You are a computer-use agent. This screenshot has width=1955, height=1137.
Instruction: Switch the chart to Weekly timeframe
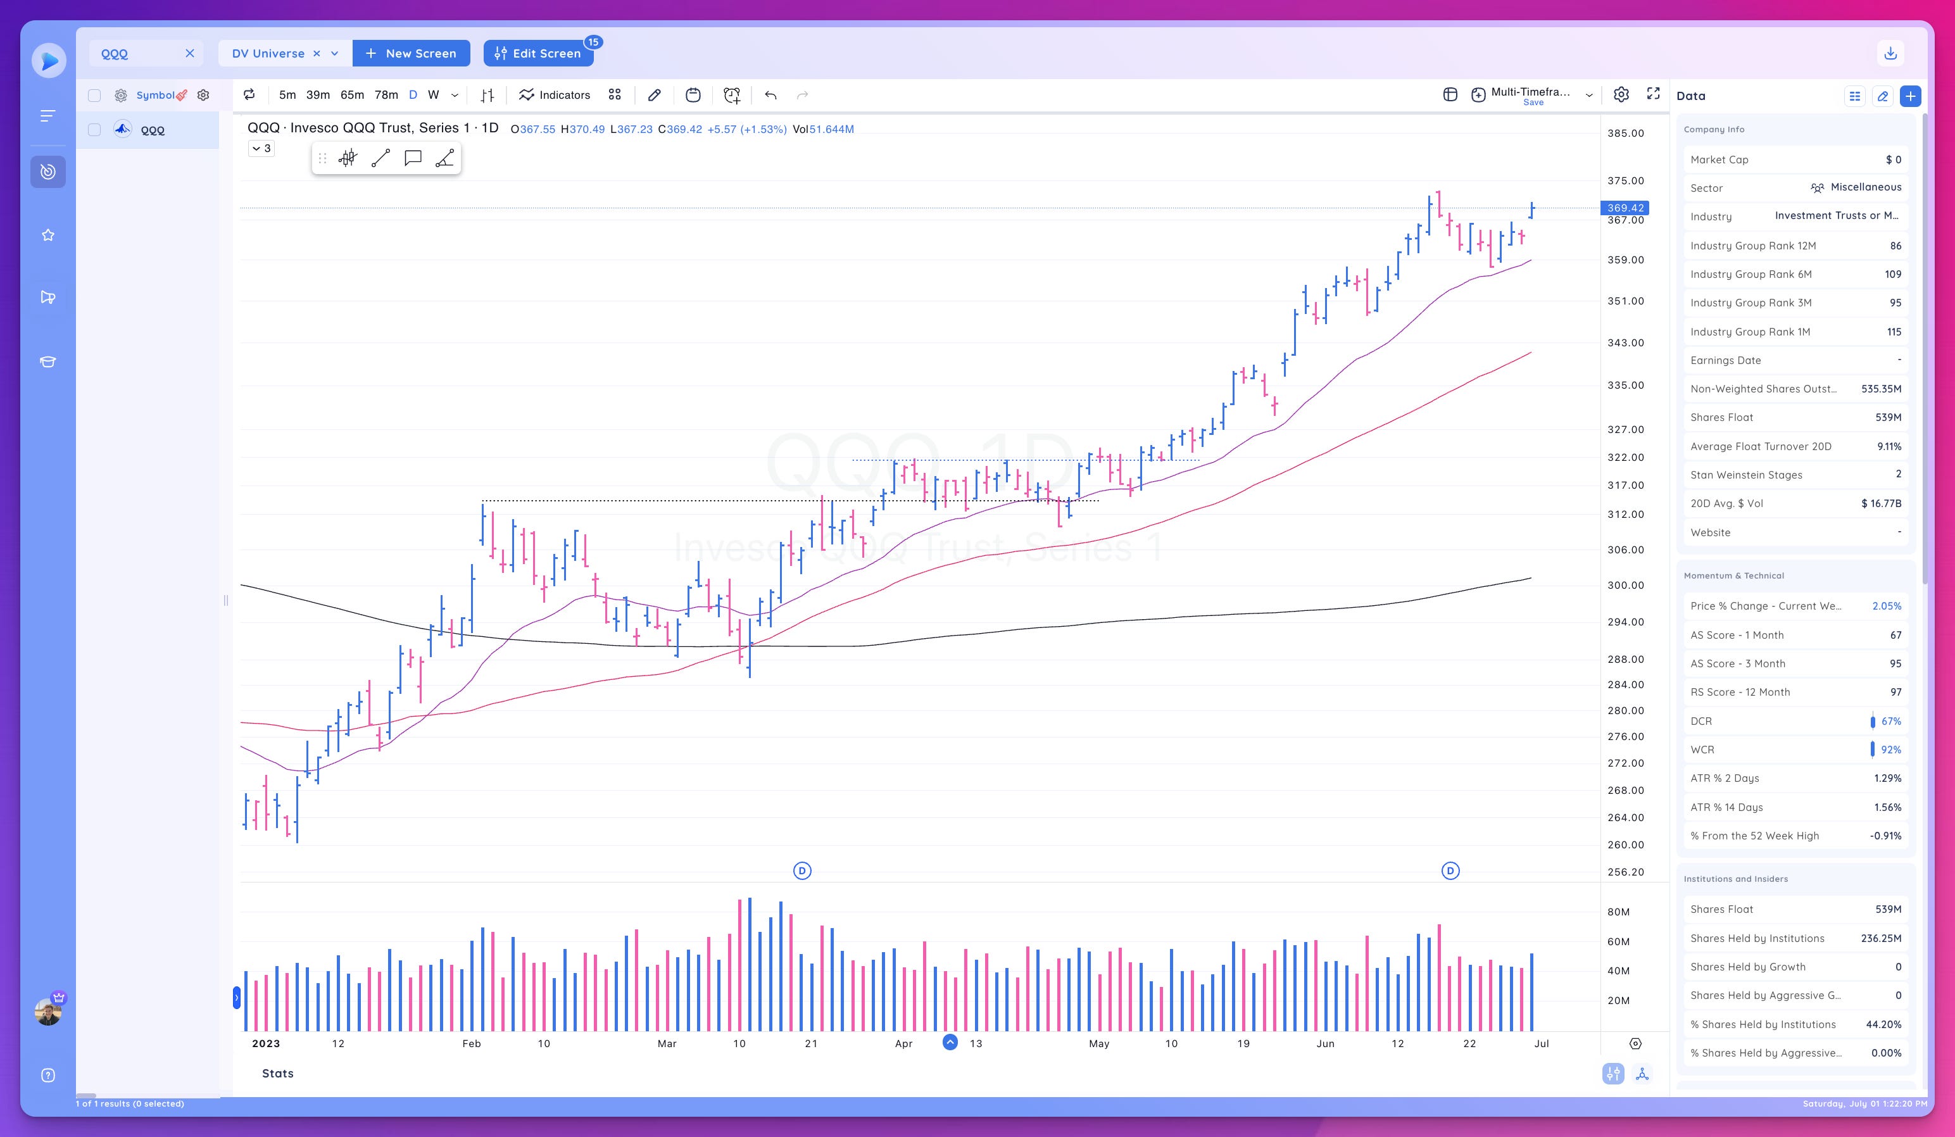(x=433, y=94)
